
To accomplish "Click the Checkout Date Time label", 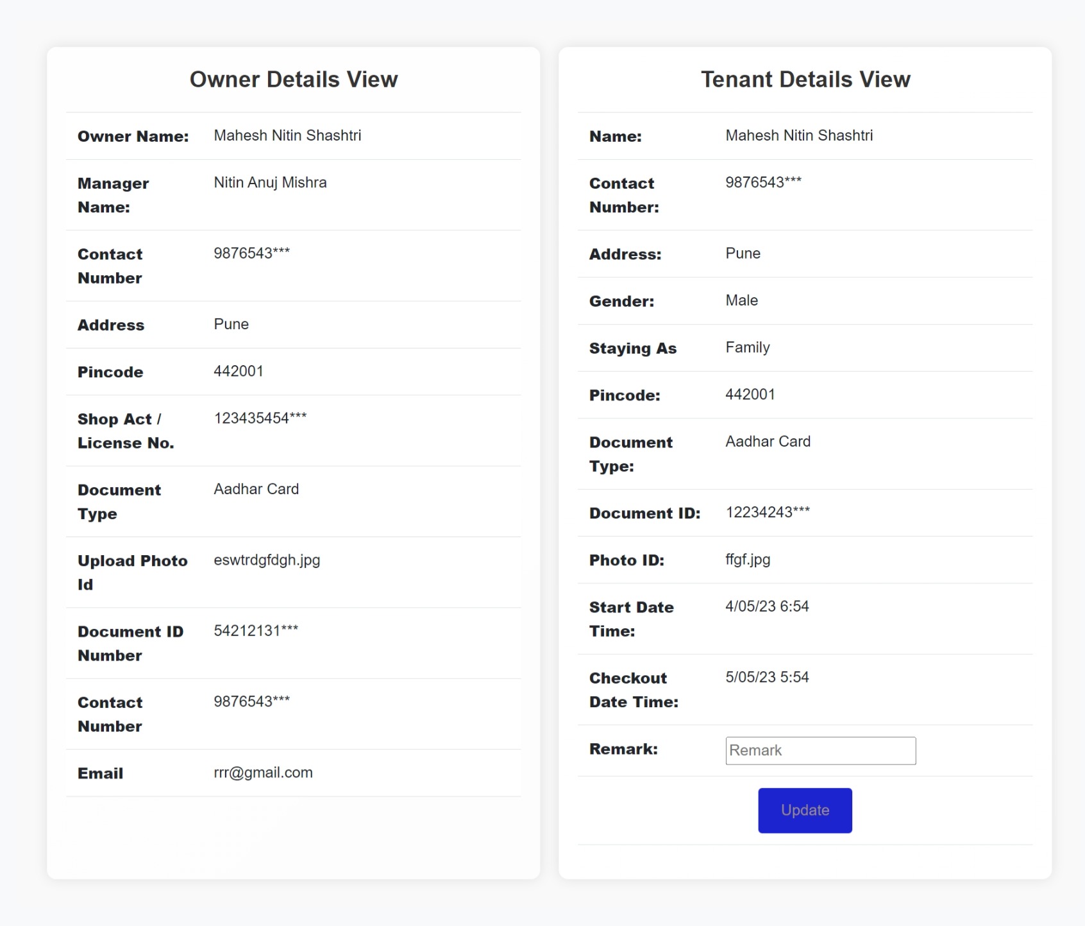I will point(634,690).
